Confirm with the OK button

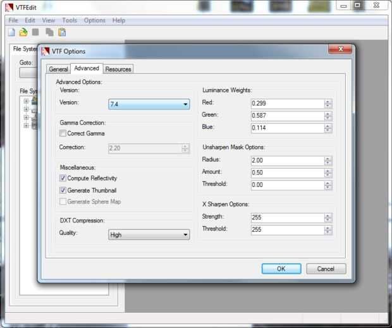coord(281,269)
